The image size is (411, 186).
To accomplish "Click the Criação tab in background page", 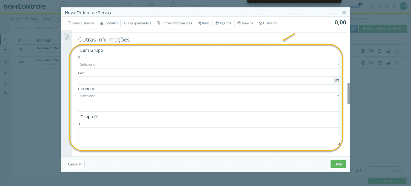I will pyautogui.click(x=48, y=19).
